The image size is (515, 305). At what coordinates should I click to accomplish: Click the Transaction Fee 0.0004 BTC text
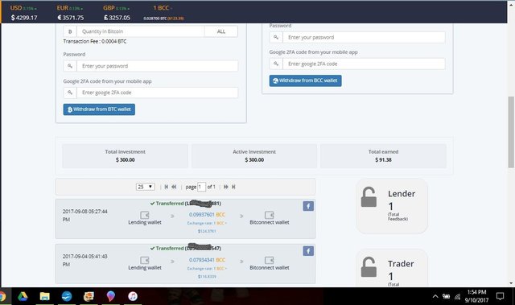click(95, 41)
